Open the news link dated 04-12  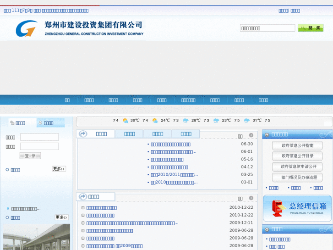[169, 167]
